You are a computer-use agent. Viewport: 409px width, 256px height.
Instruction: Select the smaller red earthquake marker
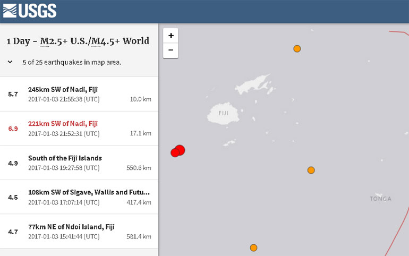coord(175,153)
